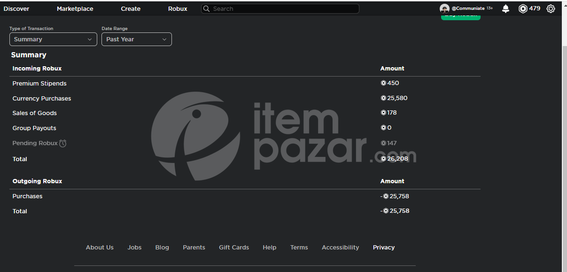This screenshot has width=567, height=272.
Task: Click the Sales of Goods label
Action: [x=35, y=113]
